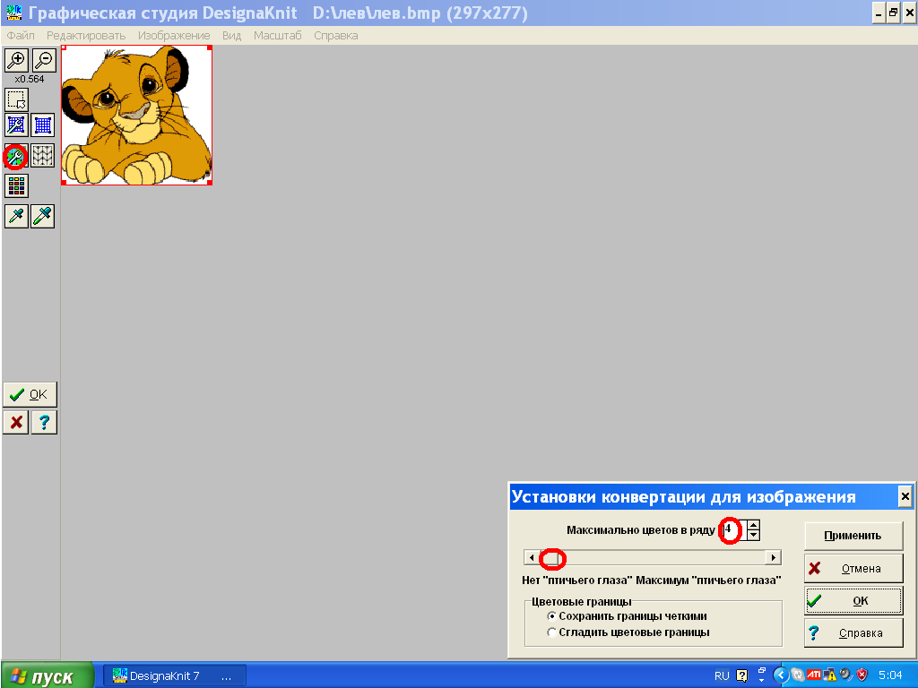Close the conversion settings dialog
Viewport: 918px width, 688px height.
905,496
